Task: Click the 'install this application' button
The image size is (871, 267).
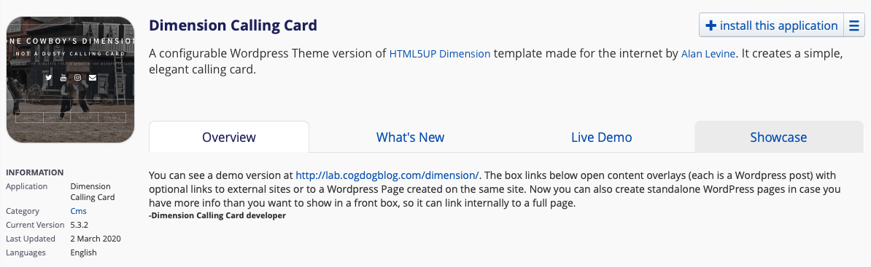Action: 772,26
